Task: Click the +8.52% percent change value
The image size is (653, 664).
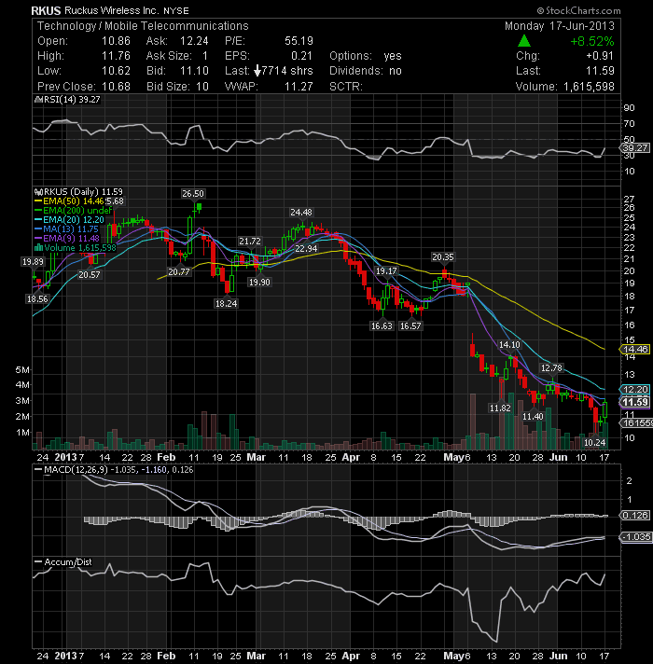Action: 591,41
